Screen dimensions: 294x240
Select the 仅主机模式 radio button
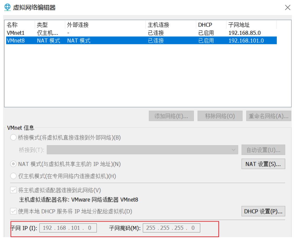[x=13, y=176]
